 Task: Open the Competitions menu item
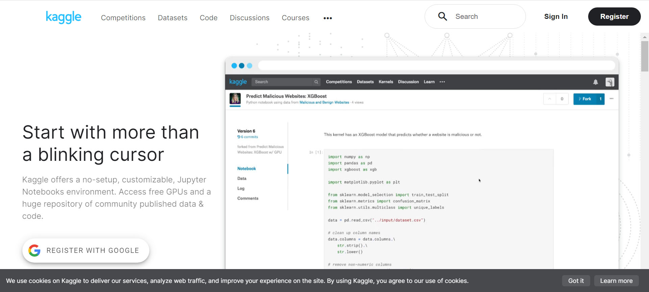pos(123,18)
